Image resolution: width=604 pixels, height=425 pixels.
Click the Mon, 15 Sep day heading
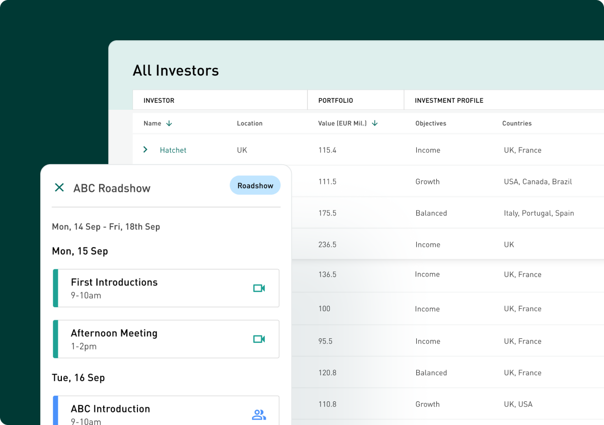(x=80, y=251)
